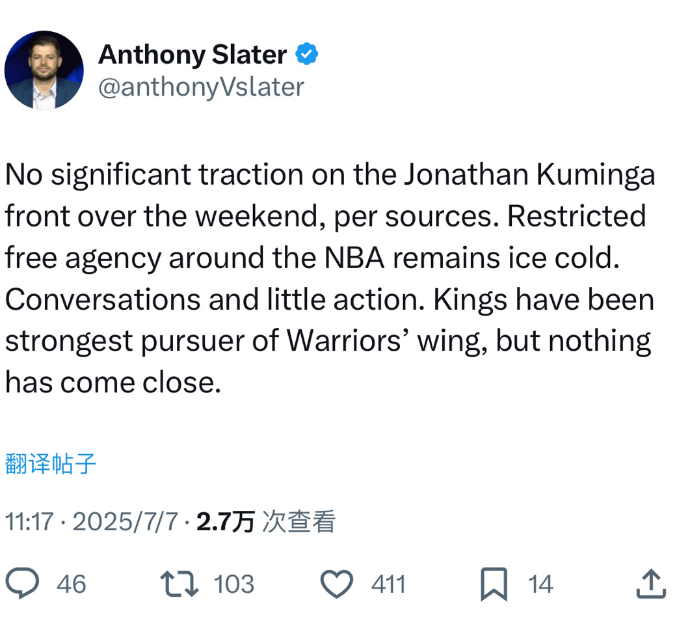Click the Anthony Slater display name
This screenshot has width=690, height=639.
click(x=192, y=55)
